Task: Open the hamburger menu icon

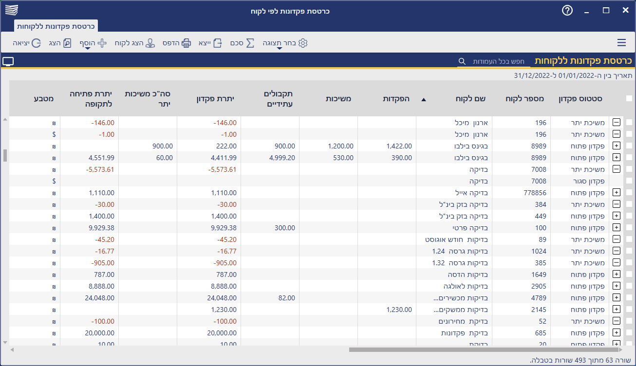Action: [621, 43]
